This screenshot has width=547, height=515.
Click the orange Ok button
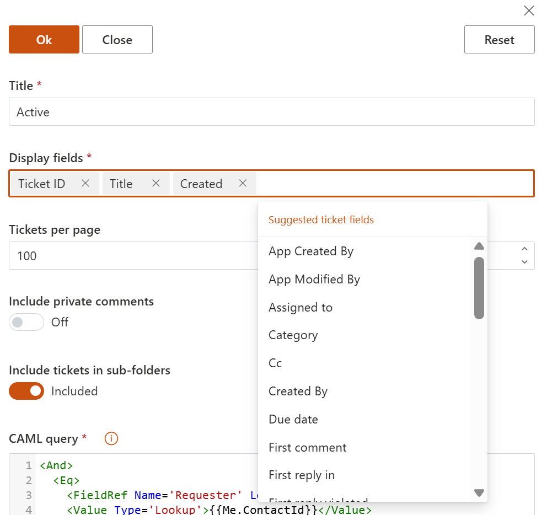coord(44,40)
